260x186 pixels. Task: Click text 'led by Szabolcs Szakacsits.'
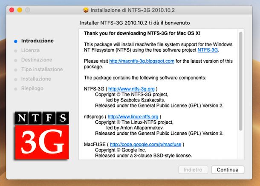(x=136, y=100)
